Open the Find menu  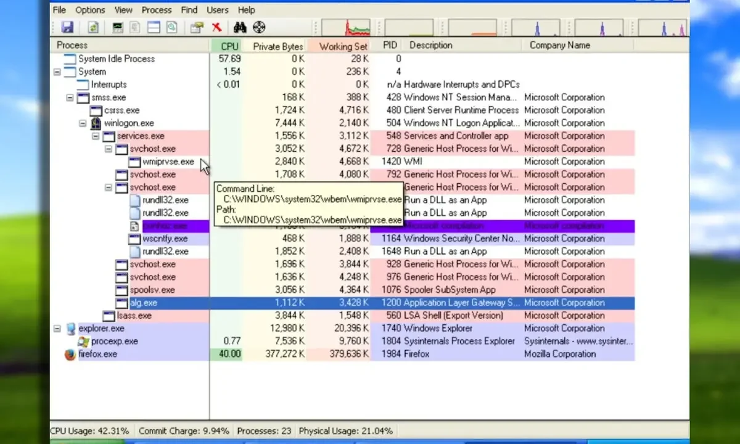tap(189, 10)
